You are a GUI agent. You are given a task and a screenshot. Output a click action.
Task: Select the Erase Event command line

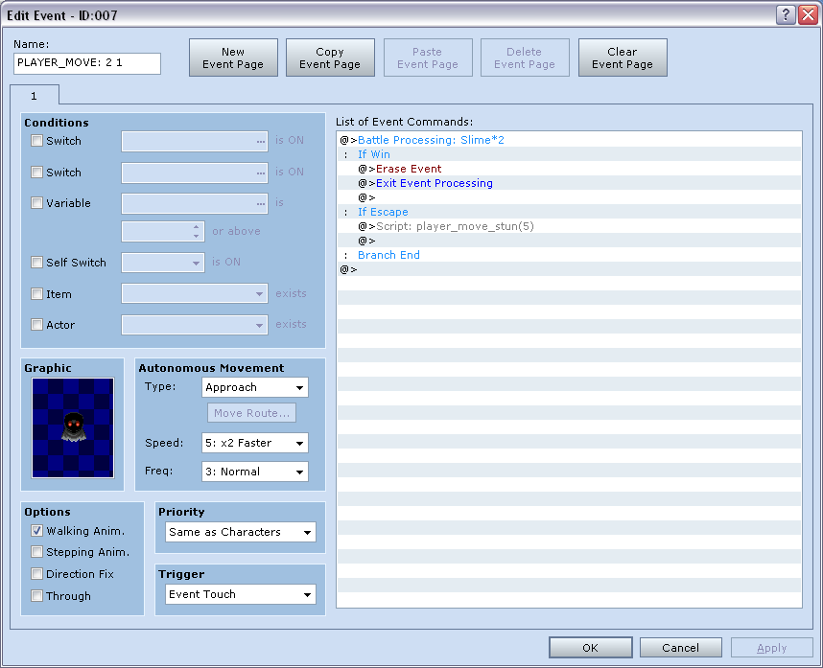click(x=409, y=169)
